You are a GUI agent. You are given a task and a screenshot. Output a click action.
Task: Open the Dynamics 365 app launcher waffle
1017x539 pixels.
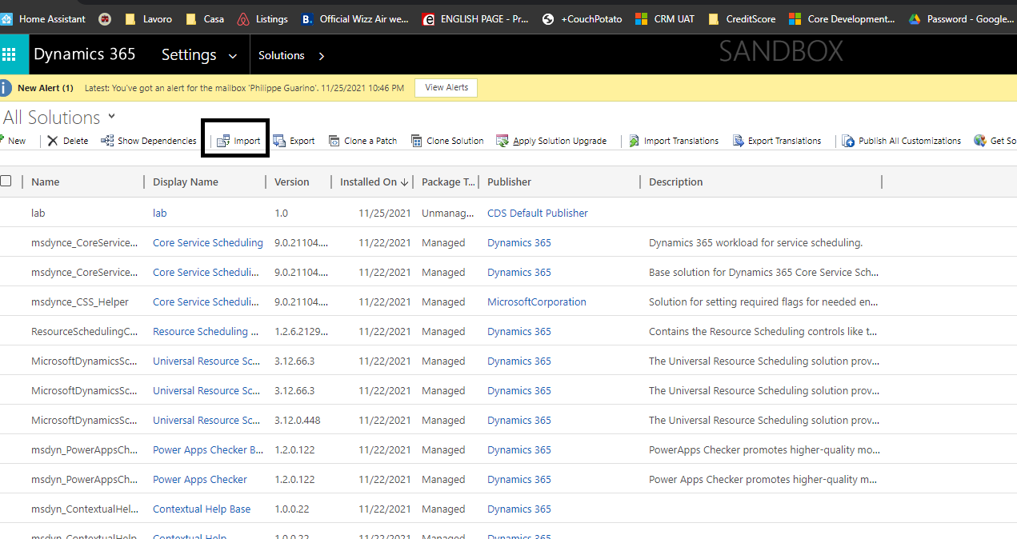click(x=9, y=54)
